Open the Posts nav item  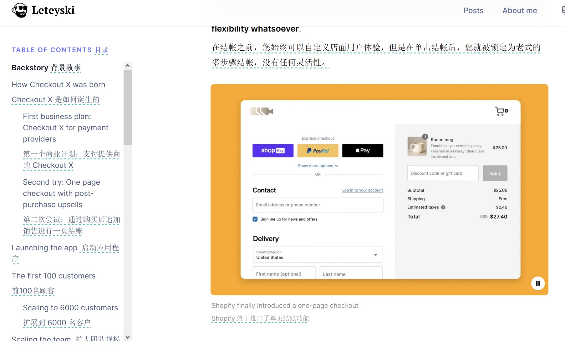pyautogui.click(x=473, y=11)
